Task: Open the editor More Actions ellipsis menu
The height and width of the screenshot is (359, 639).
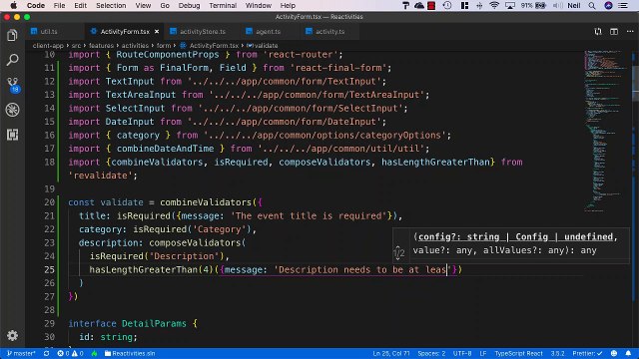Action: tap(630, 31)
